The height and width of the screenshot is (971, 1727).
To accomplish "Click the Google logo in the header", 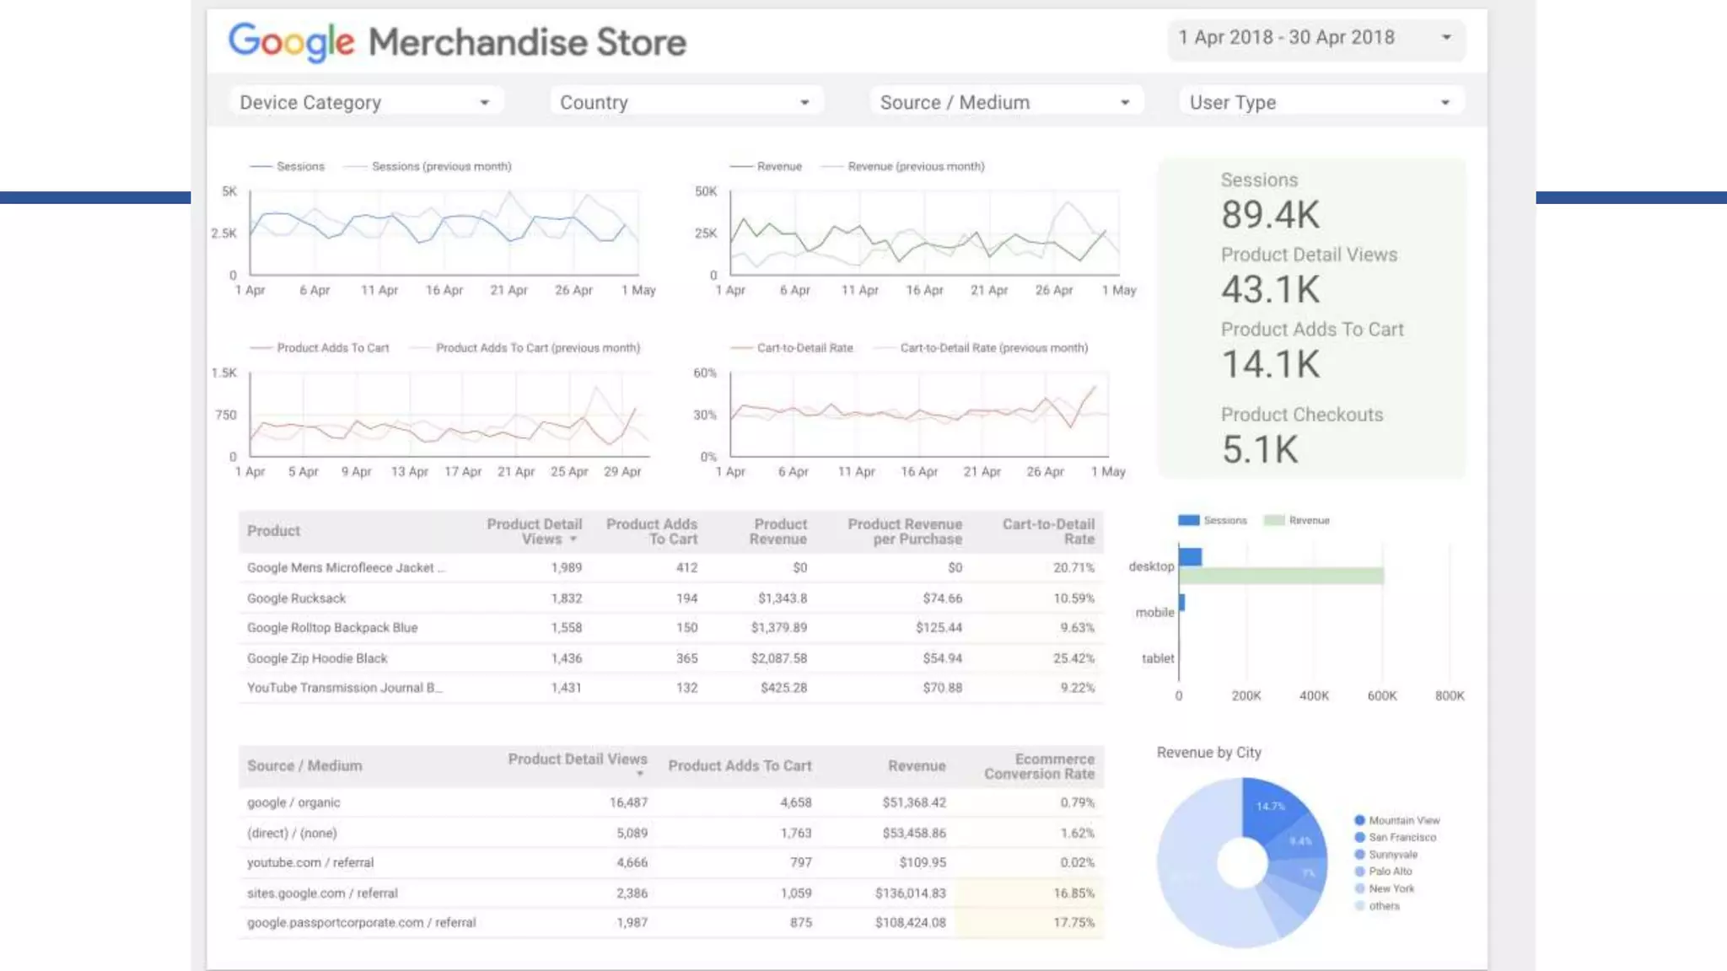I will pyautogui.click(x=291, y=41).
